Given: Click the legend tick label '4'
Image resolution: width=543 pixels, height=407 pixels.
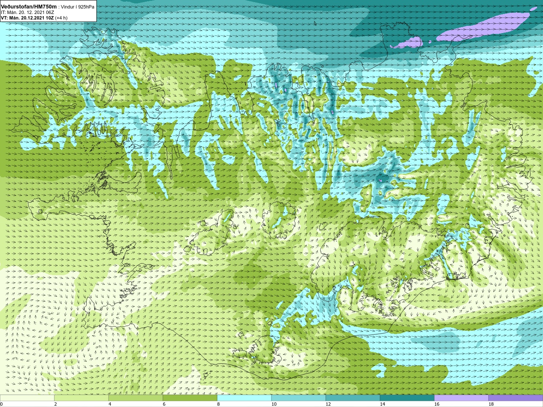Looking at the screenshot, I should [x=110, y=404].
